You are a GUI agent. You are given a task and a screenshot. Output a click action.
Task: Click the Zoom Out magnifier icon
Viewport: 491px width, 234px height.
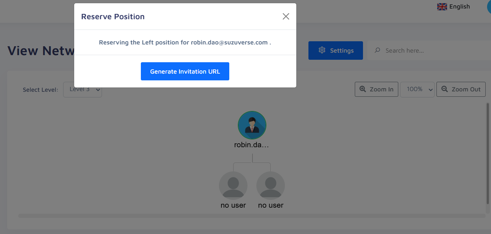click(445, 89)
